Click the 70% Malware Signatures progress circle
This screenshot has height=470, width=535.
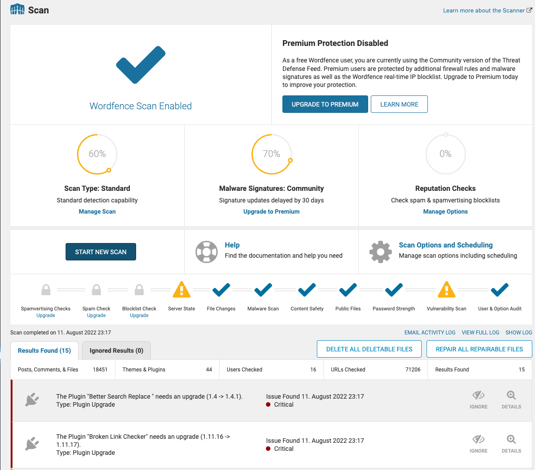tap(271, 154)
